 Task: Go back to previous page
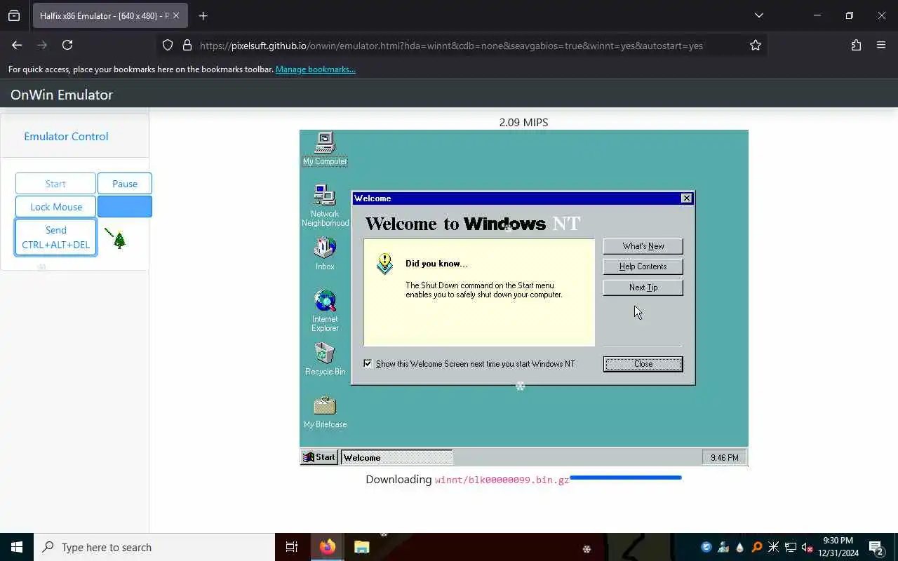[x=17, y=45]
